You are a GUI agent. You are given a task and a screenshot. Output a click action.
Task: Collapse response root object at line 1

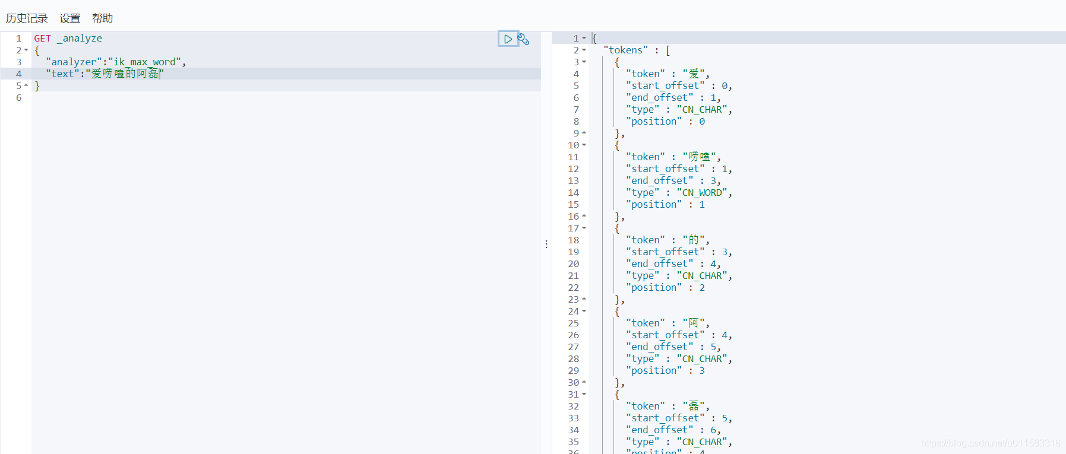584,39
